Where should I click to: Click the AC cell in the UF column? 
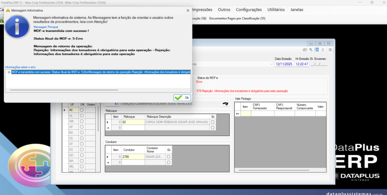[74, 110]
